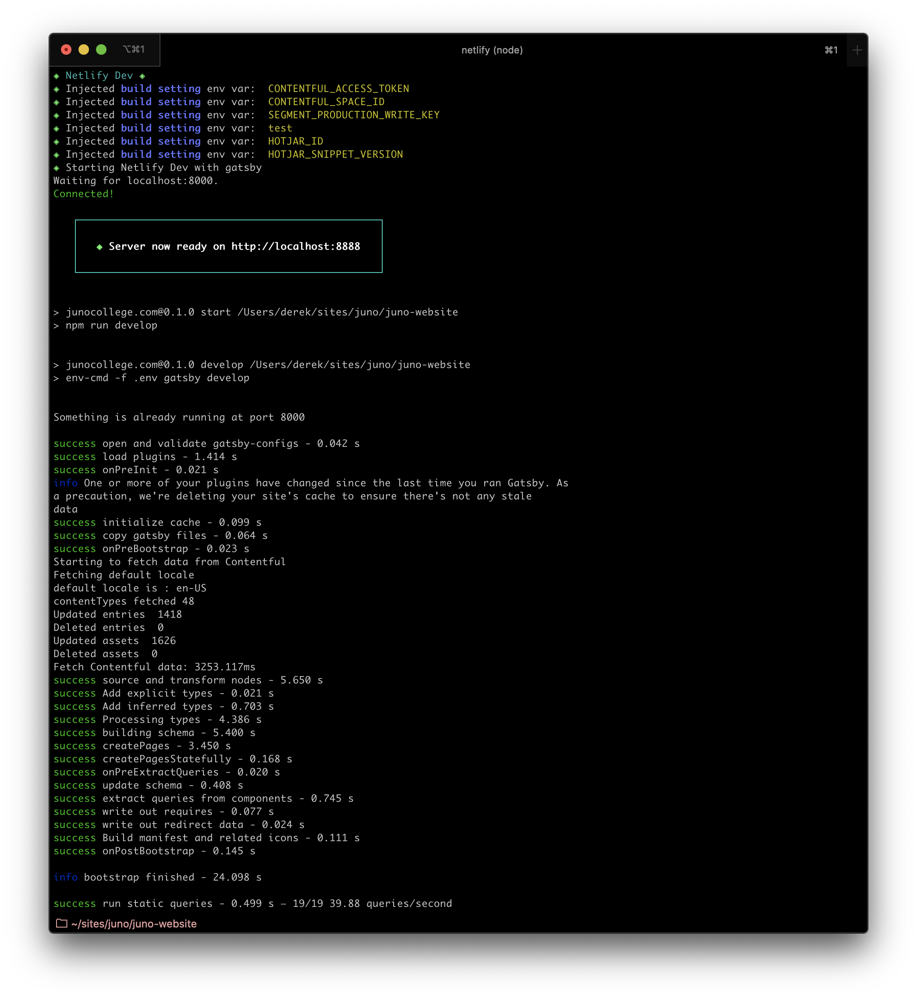Click the HOTJAR_ID env var text
The height and width of the screenshot is (998, 917).
click(x=295, y=141)
